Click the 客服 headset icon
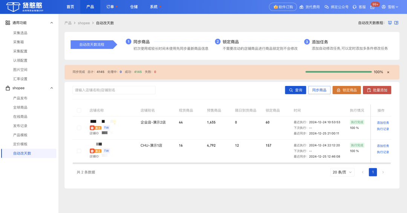Image resolution: width=407 pixels, height=213 pixels. [x=355, y=7]
